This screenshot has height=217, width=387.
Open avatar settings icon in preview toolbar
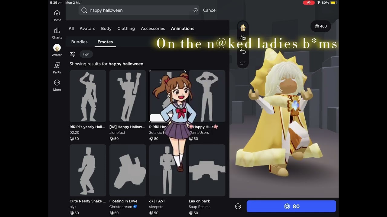coord(242,38)
